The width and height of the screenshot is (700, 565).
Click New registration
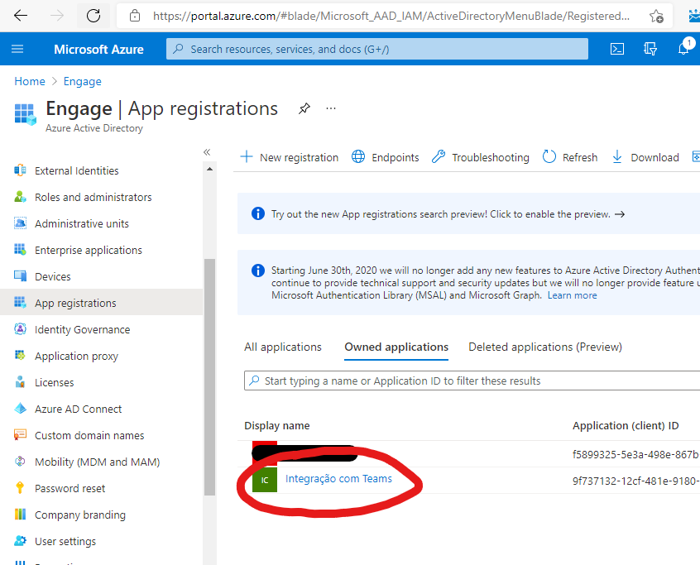coord(290,157)
